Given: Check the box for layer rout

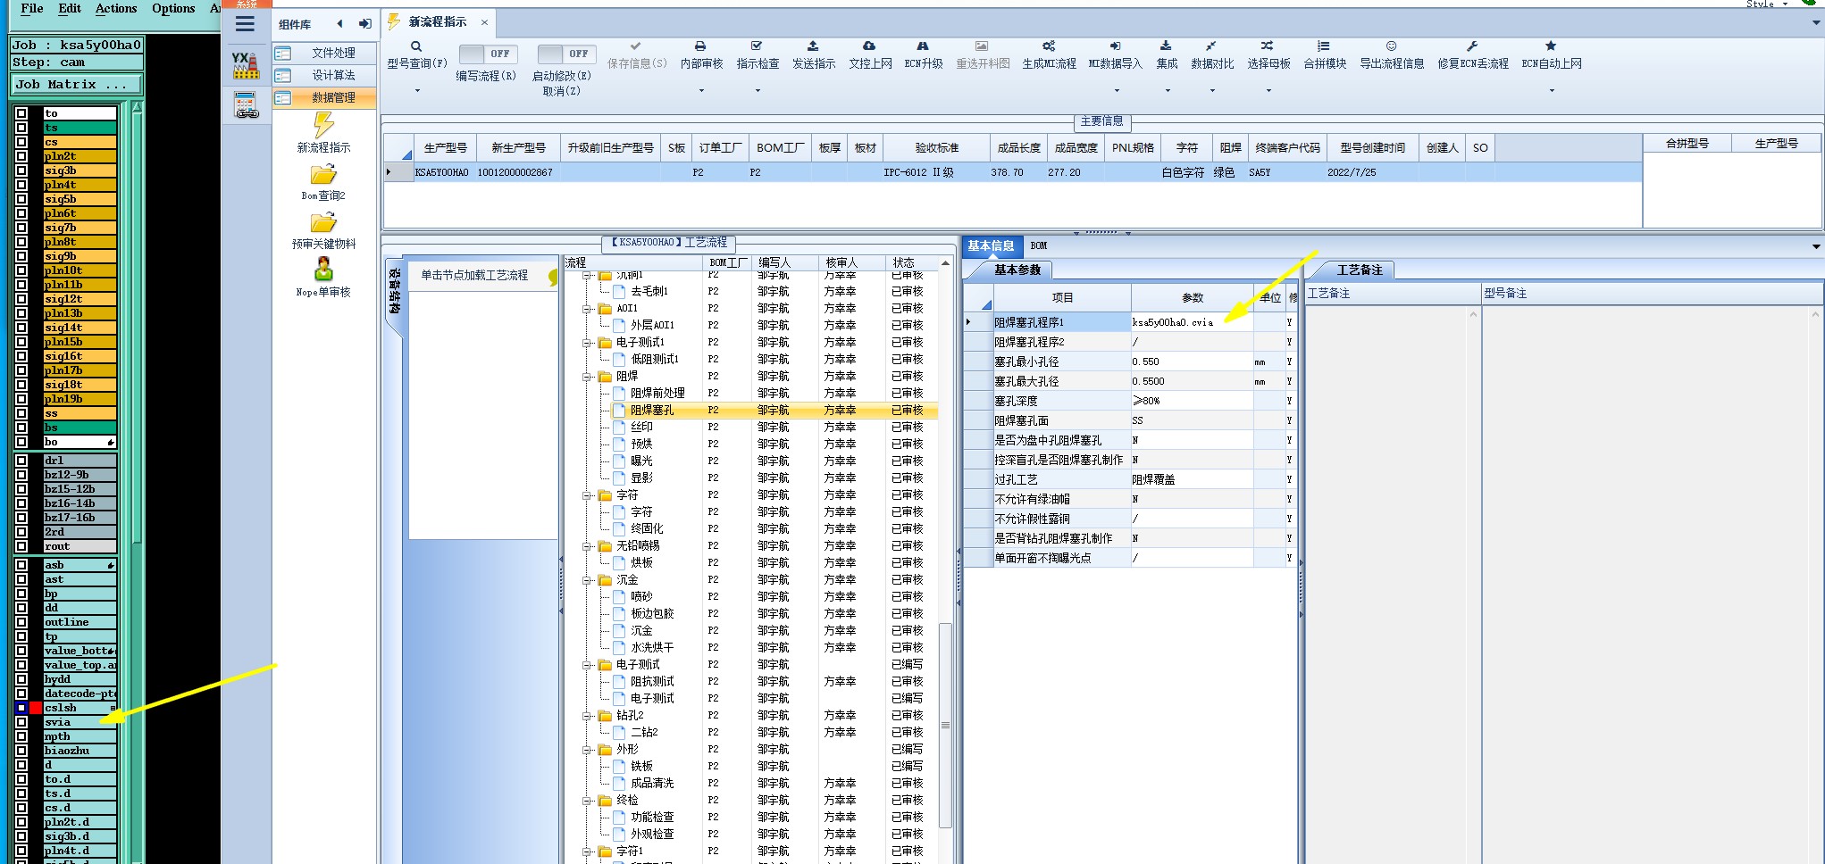Looking at the screenshot, I should [x=21, y=546].
